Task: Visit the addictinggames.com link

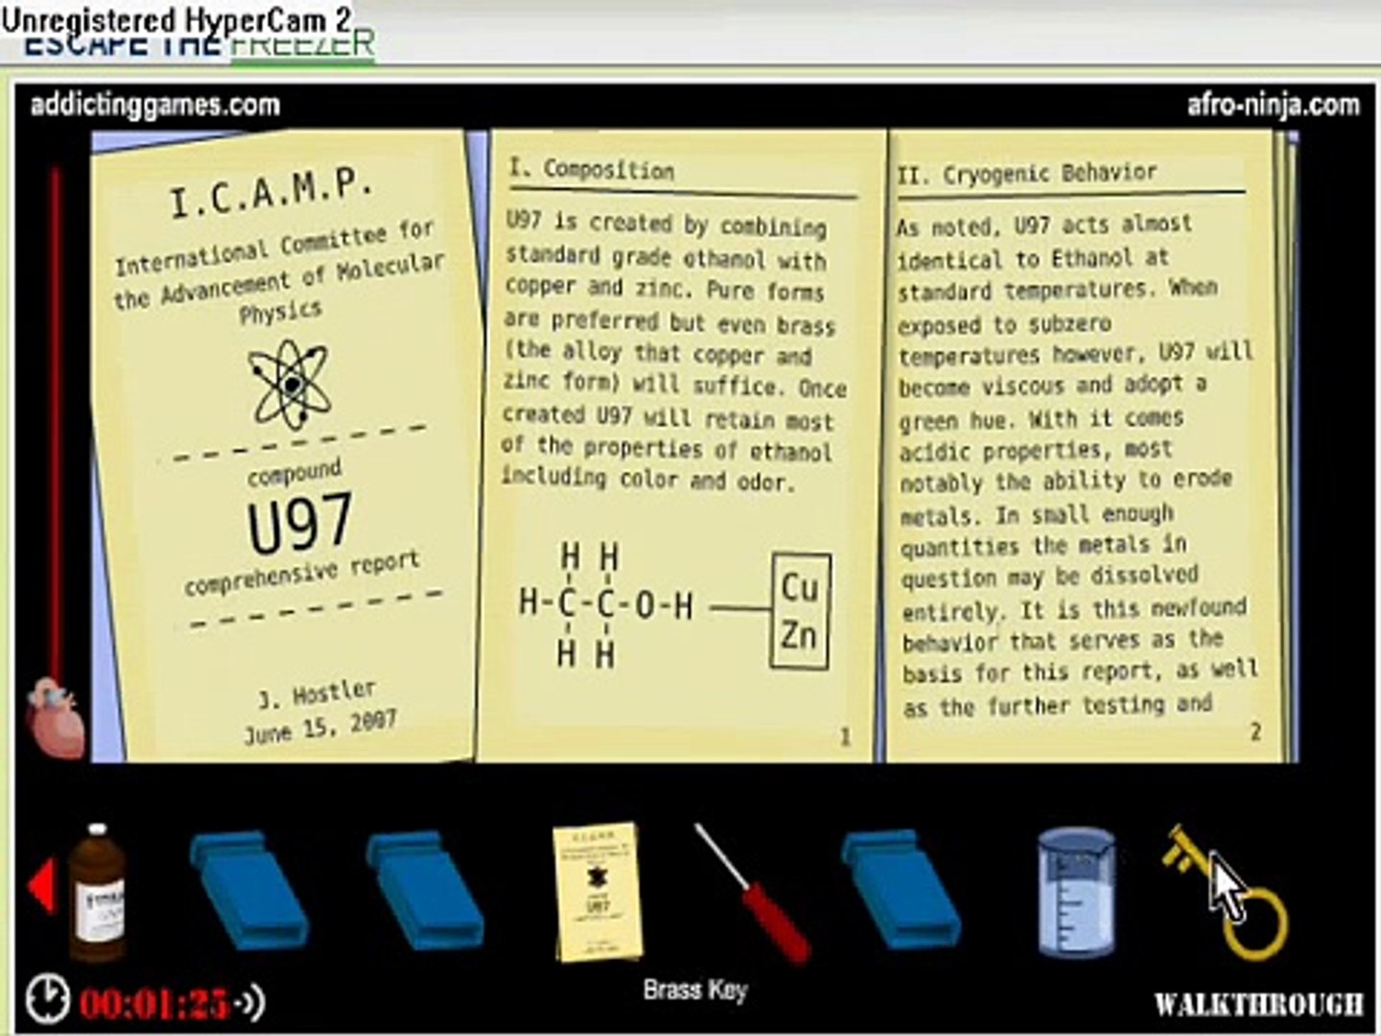Action: tap(154, 105)
